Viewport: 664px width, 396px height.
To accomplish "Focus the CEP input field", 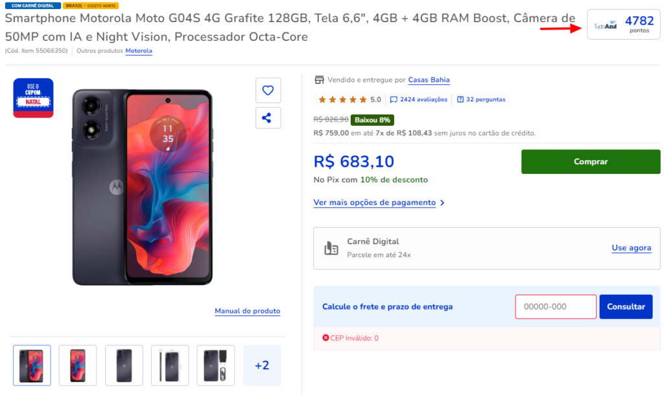I will click(555, 306).
